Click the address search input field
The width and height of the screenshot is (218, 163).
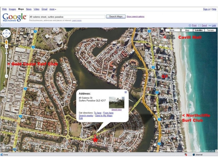click(67, 17)
